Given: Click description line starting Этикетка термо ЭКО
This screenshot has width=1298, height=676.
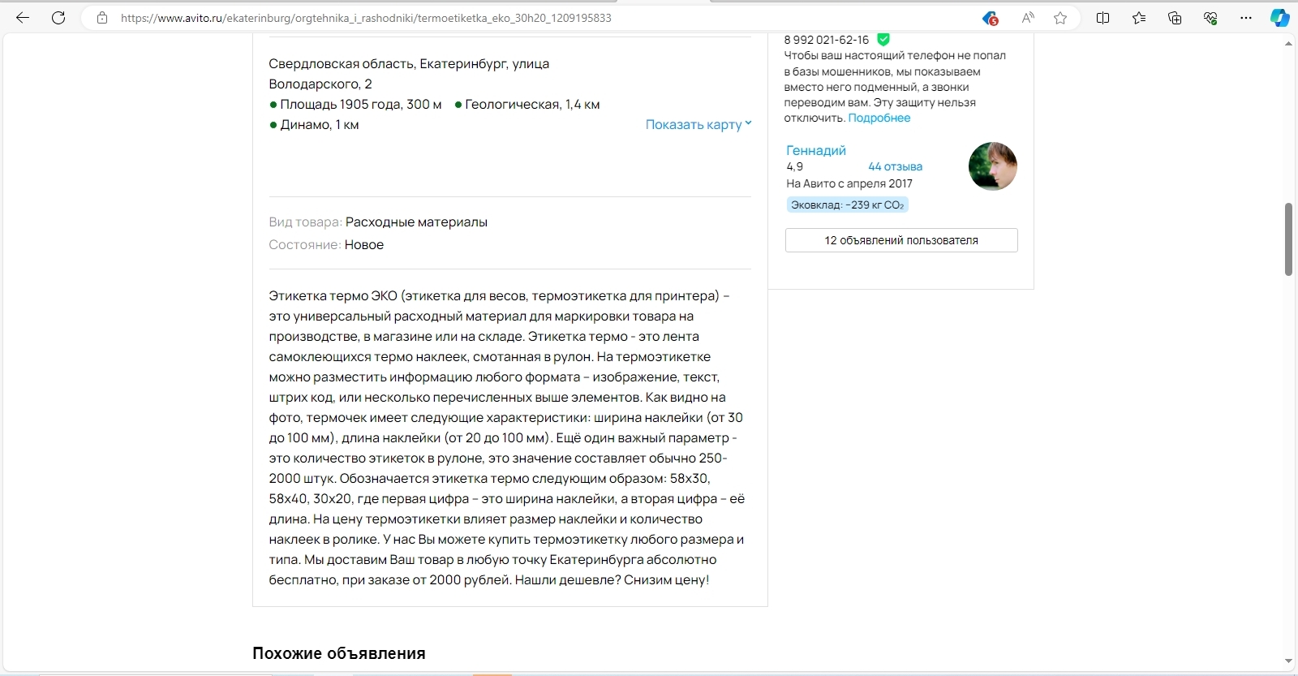Looking at the screenshot, I should 499,295.
